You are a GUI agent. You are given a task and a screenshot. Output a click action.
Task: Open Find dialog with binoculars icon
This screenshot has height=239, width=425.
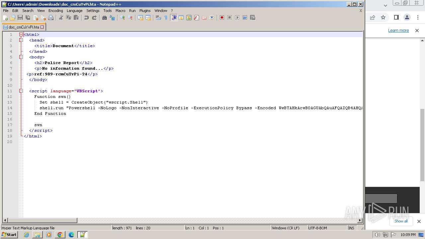(105, 18)
